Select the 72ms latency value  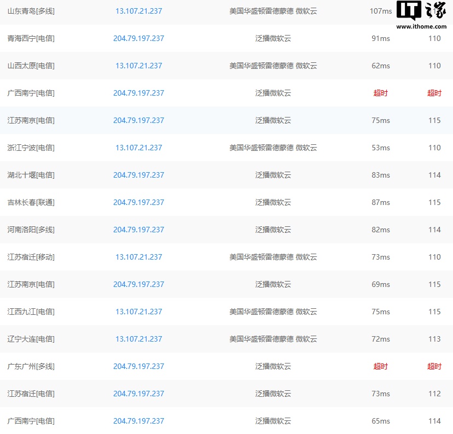click(381, 339)
